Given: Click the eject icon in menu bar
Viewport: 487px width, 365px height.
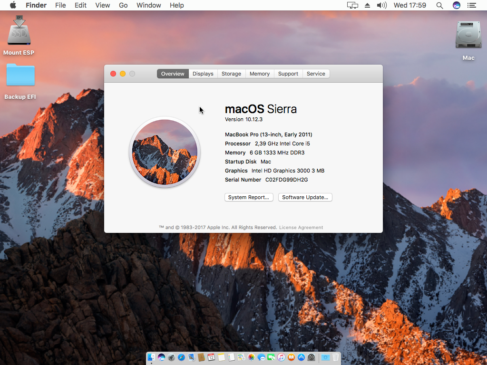Looking at the screenshot, I should click(367, 5).
